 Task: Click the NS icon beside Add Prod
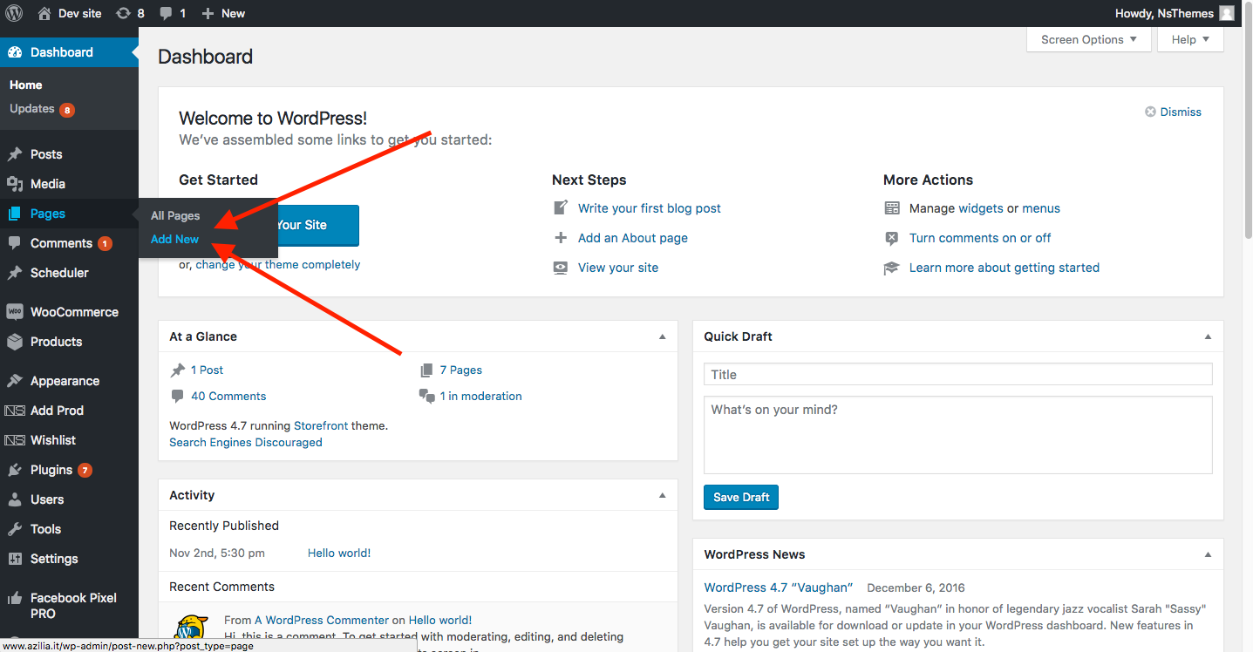pos(15,411)
